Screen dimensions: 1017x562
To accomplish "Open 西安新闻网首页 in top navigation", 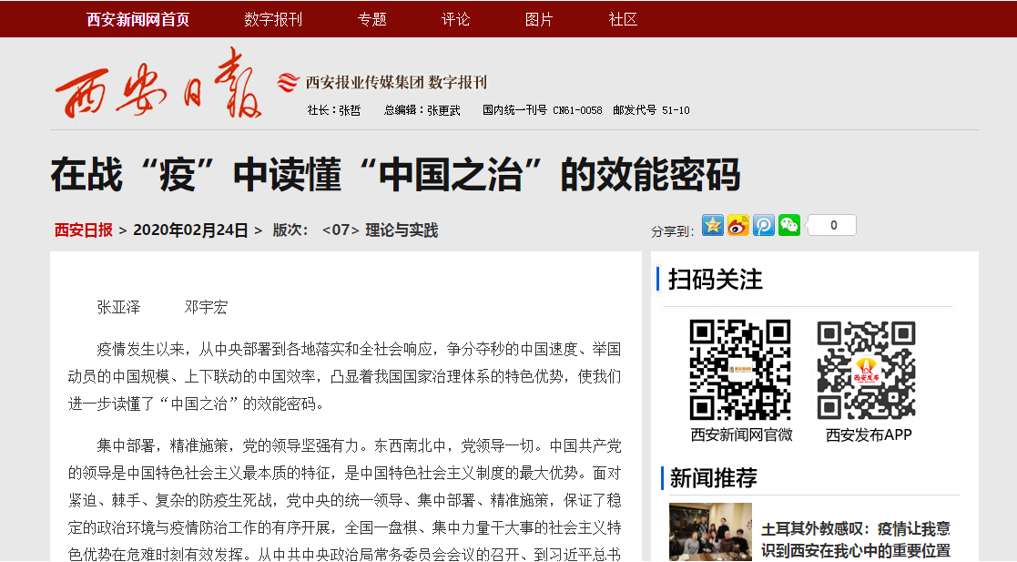I will (137, 19).
